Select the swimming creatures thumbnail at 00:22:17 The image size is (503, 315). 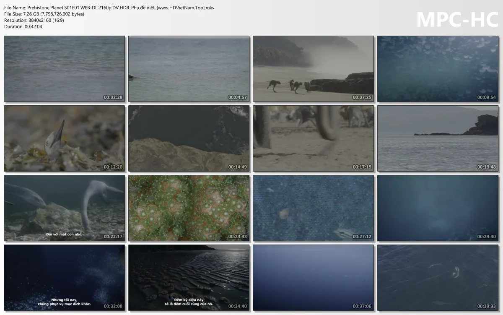point(64,208)
